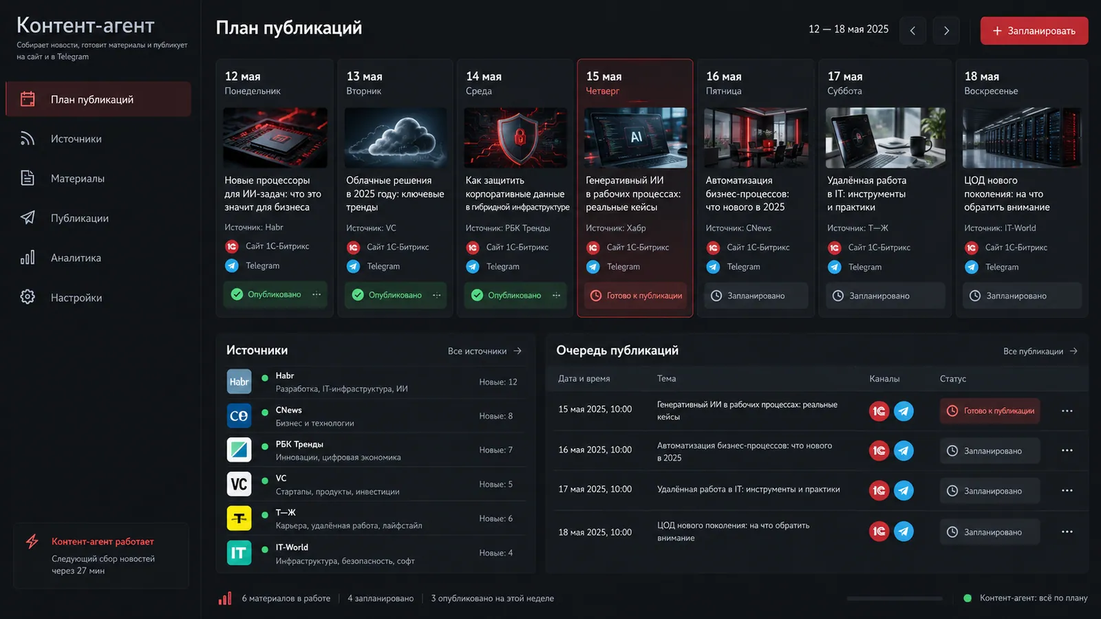Click the lightning icon by Контент-агент работает
Screen dimensions: 1101x619
point(32,542)
